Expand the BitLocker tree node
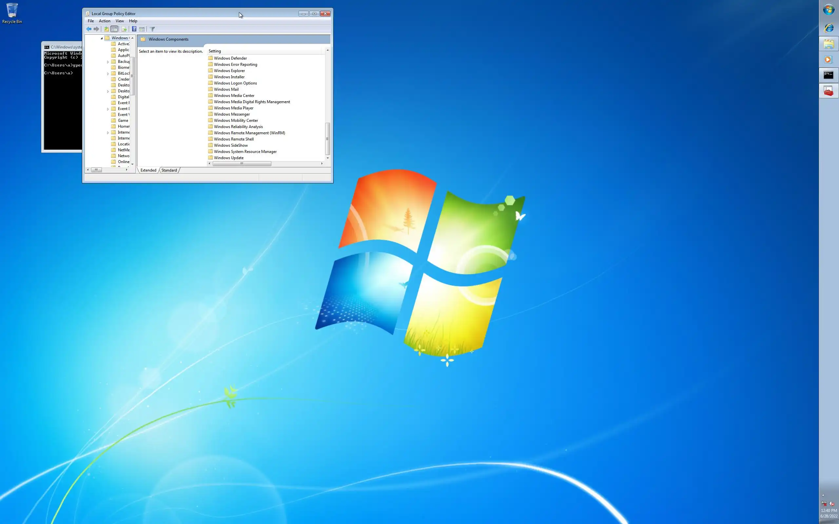 pos(108,73)
